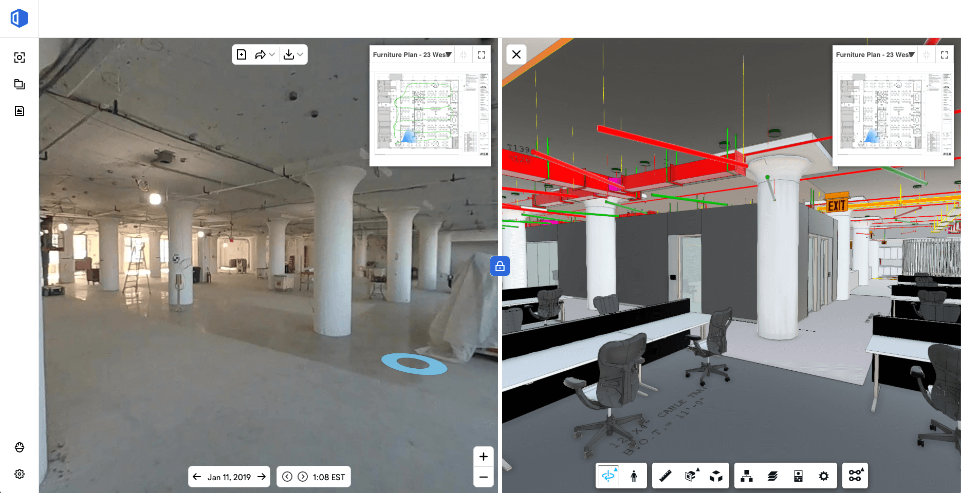Zoom in with the plus button
The width and height of the screenshot is (961, 493).
483,457
